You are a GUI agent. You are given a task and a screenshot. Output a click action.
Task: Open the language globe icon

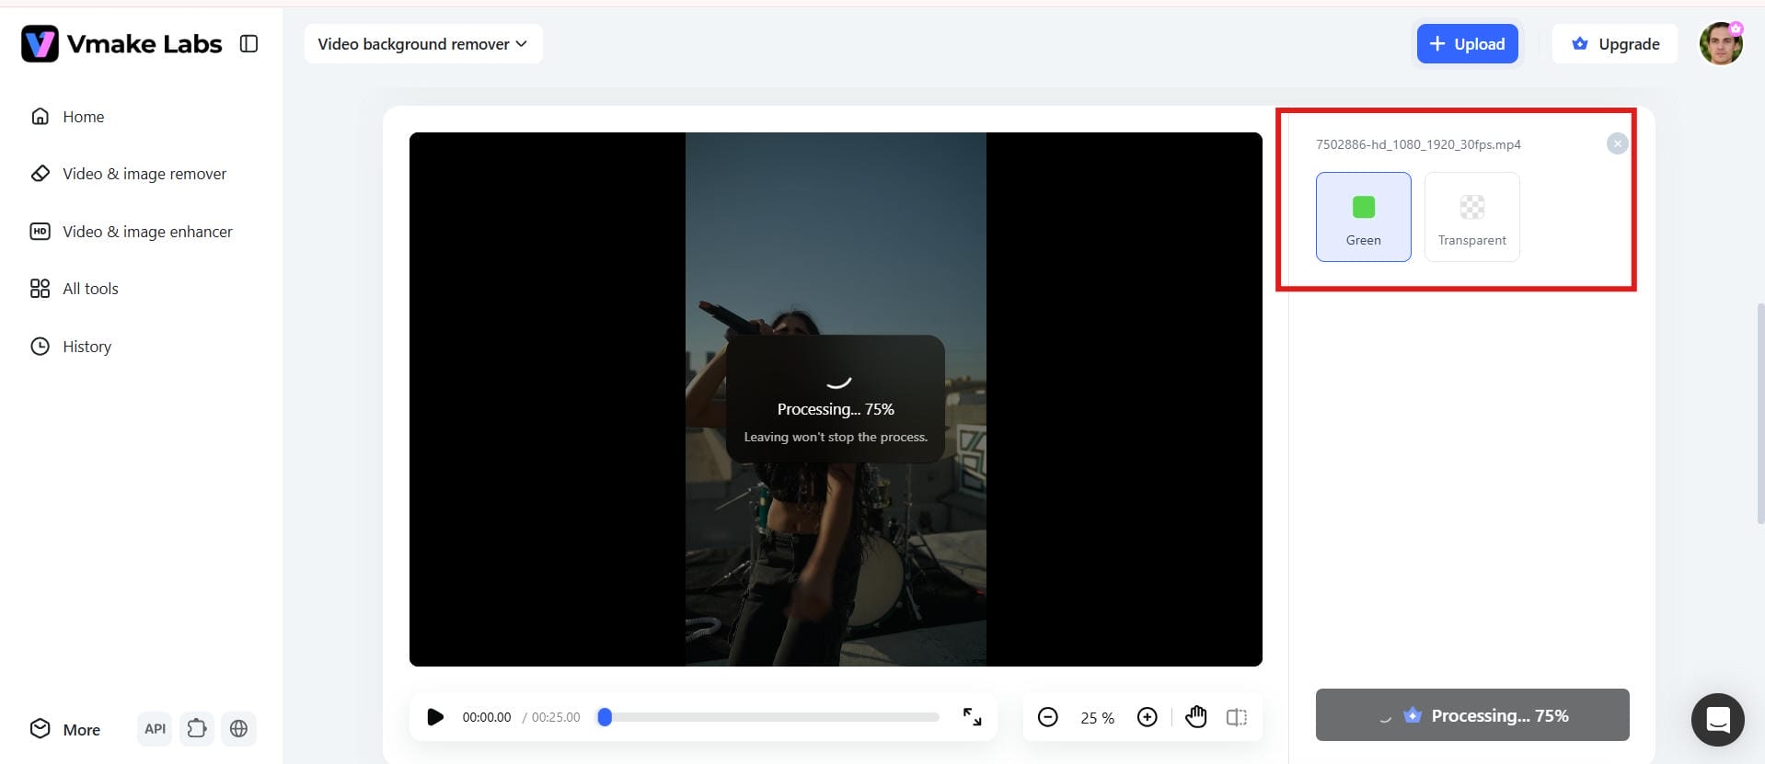pos(238,729)
